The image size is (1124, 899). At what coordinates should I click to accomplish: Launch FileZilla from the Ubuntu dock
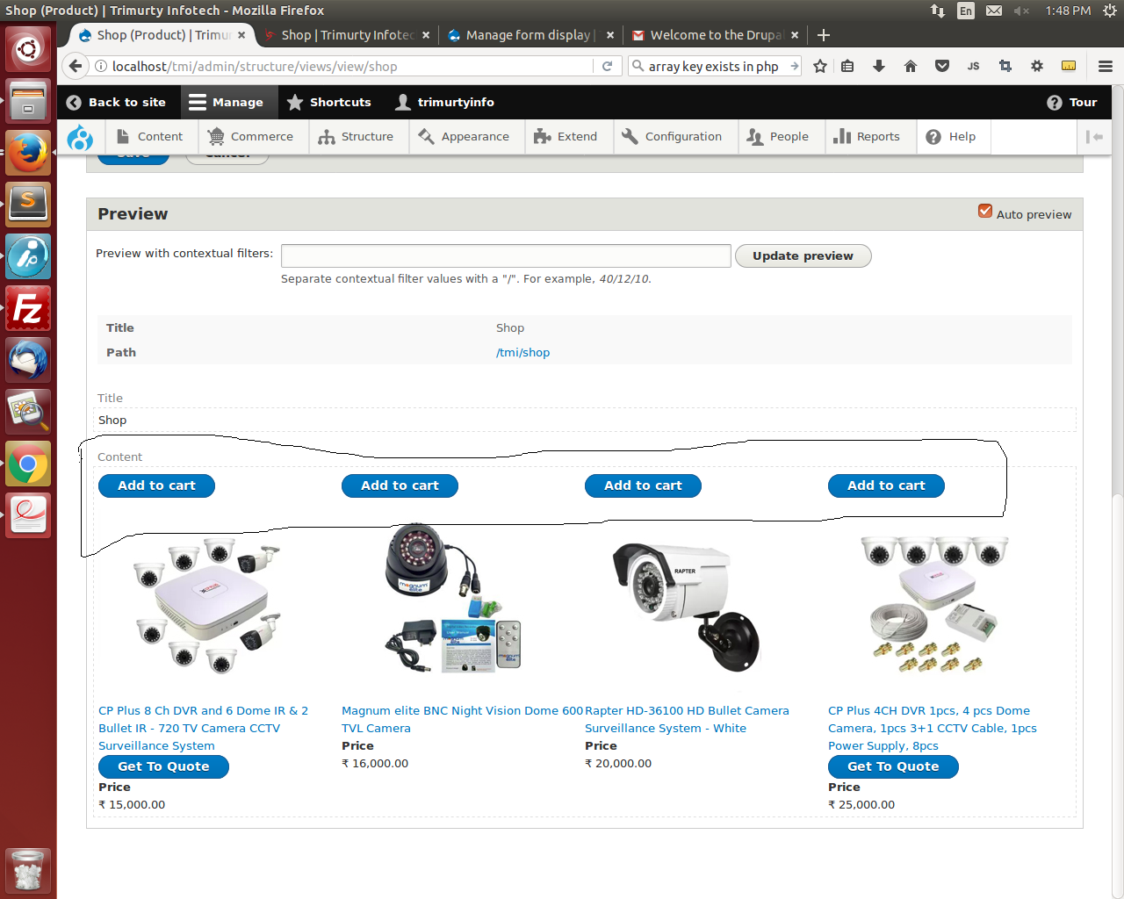pyautogui.click(x=27, y=308)
